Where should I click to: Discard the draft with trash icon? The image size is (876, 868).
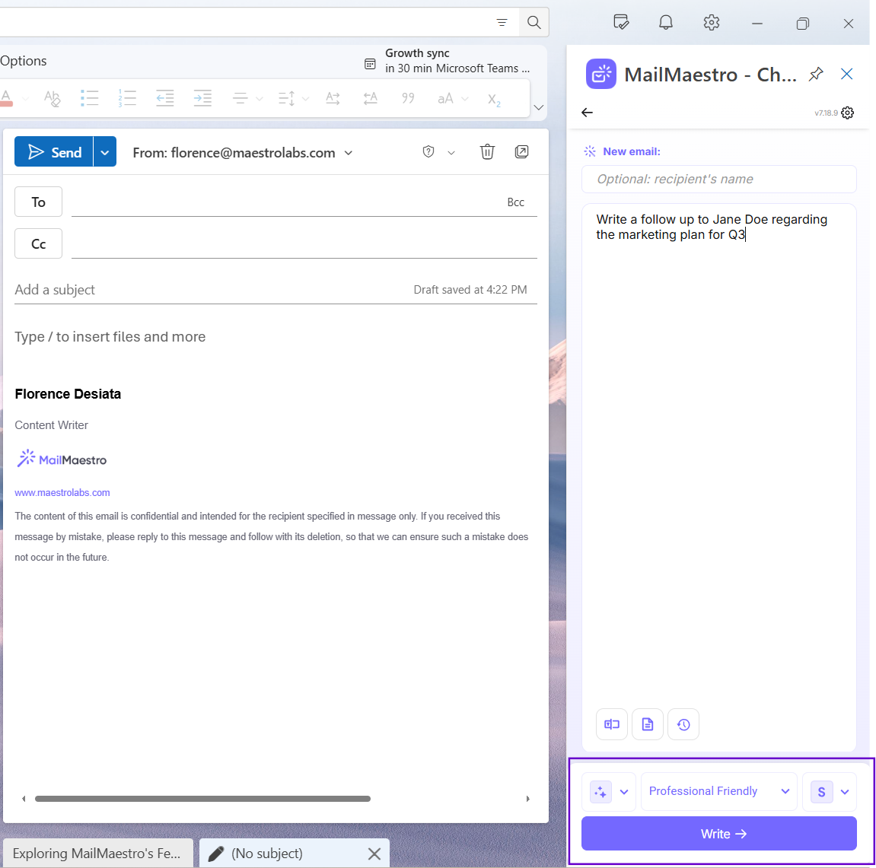click(487, 152)
